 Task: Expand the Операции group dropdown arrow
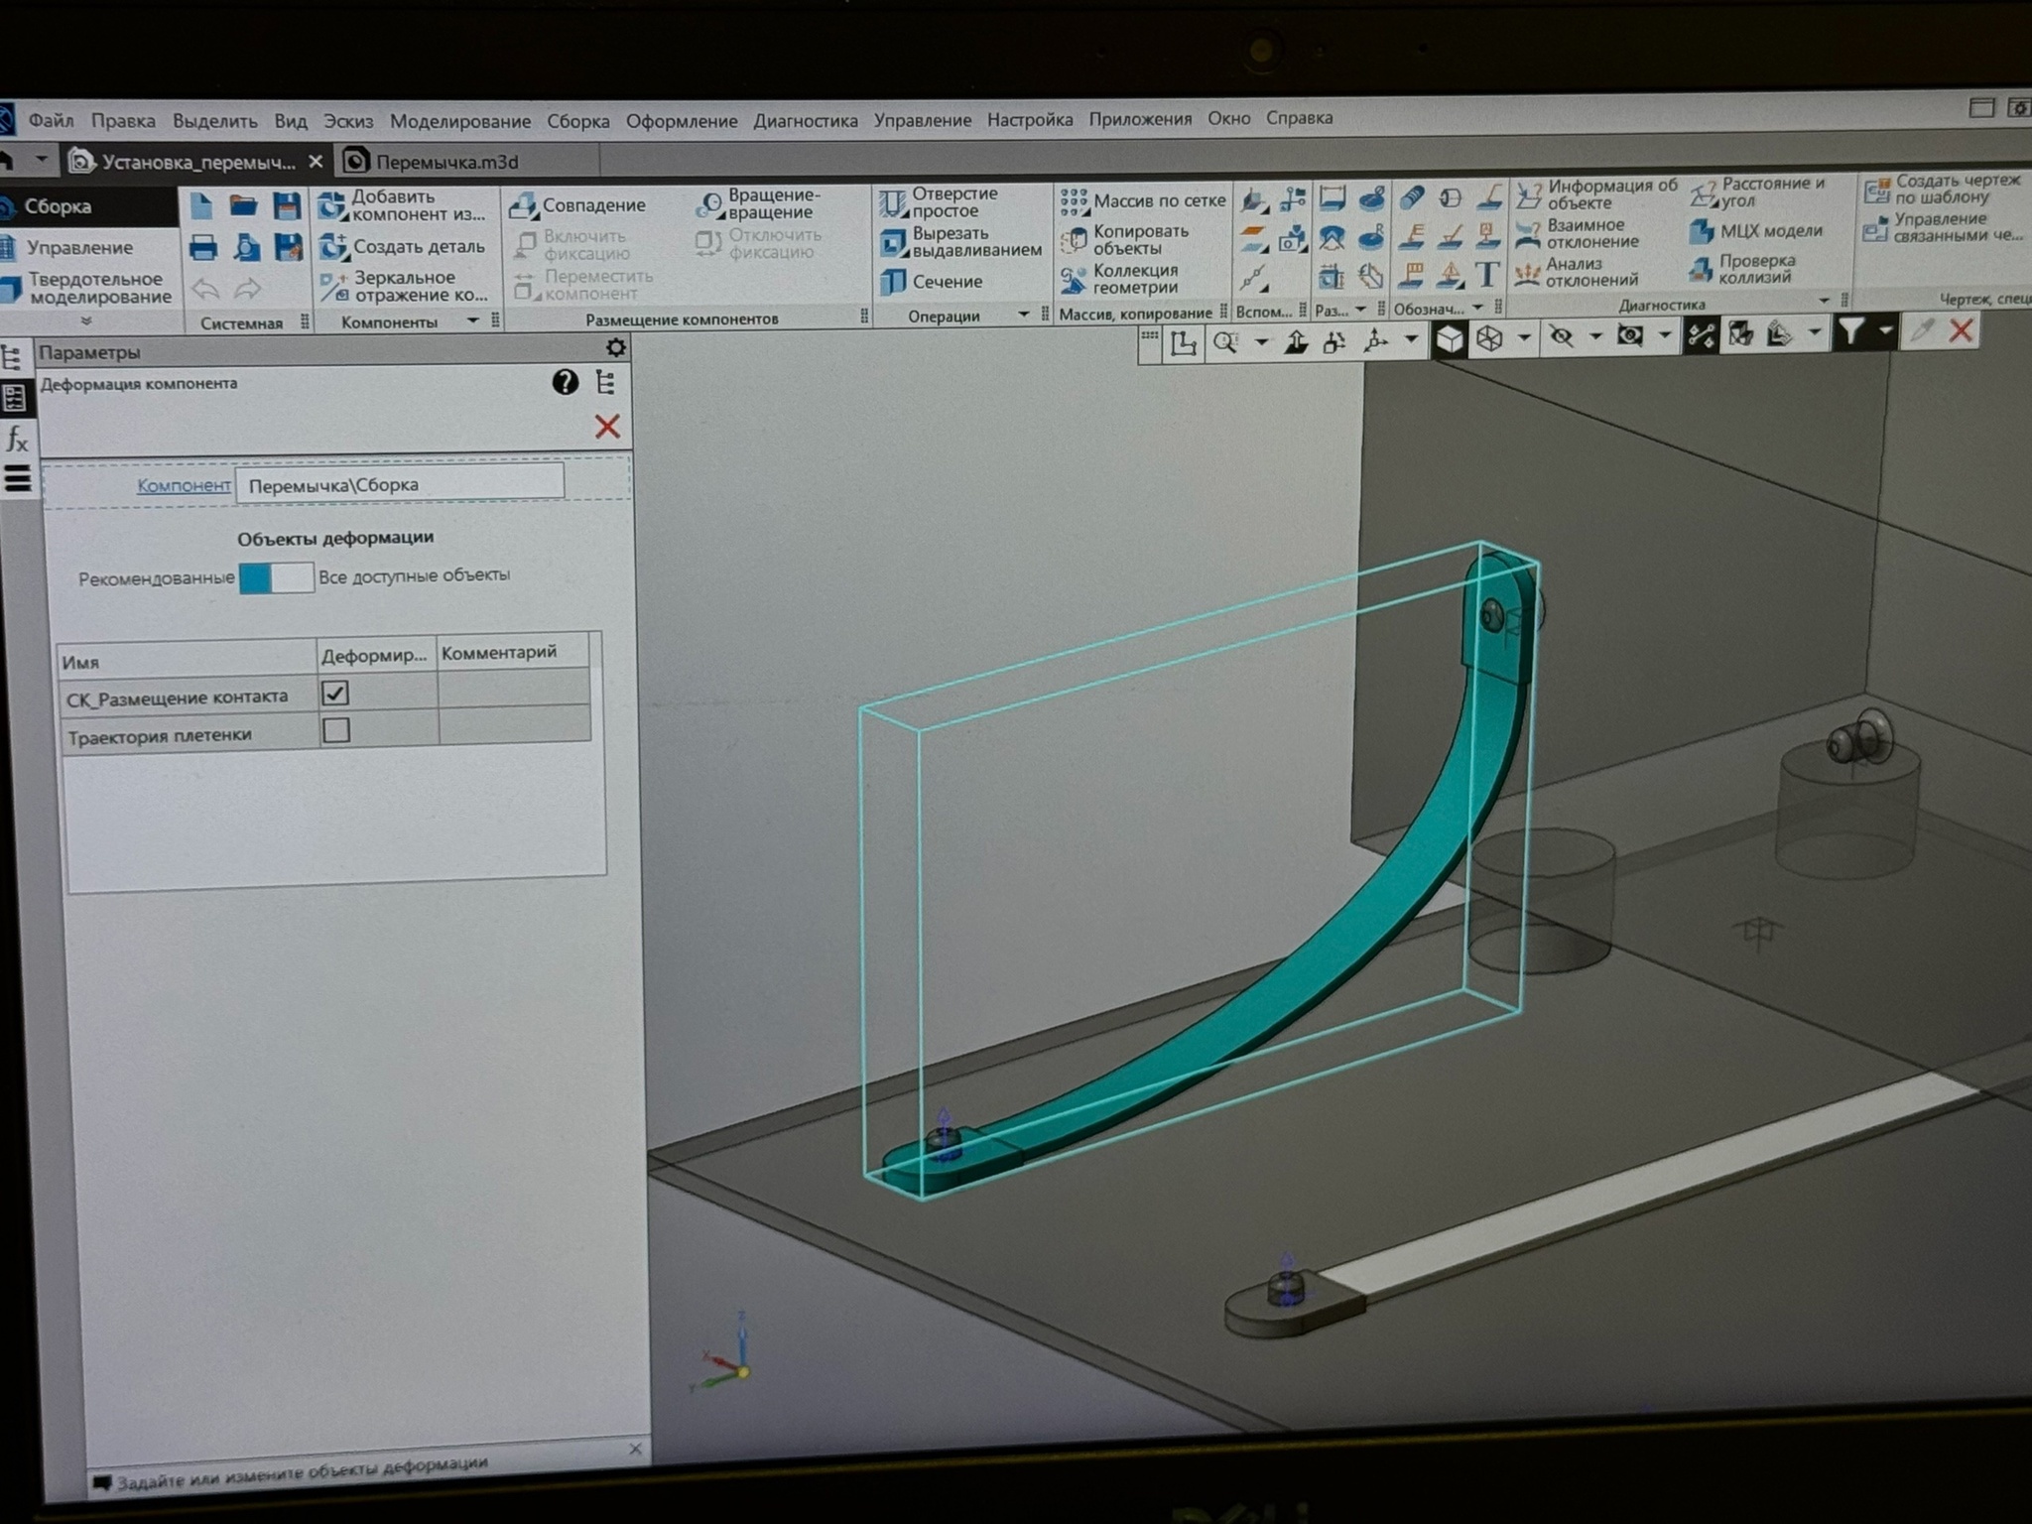pyautogui.click(x=1024, y=315)
